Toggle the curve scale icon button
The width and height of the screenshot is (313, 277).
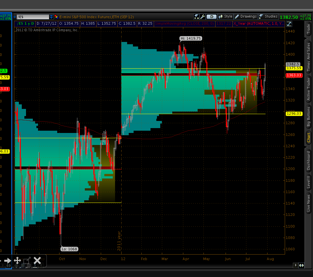coord(289,24)
